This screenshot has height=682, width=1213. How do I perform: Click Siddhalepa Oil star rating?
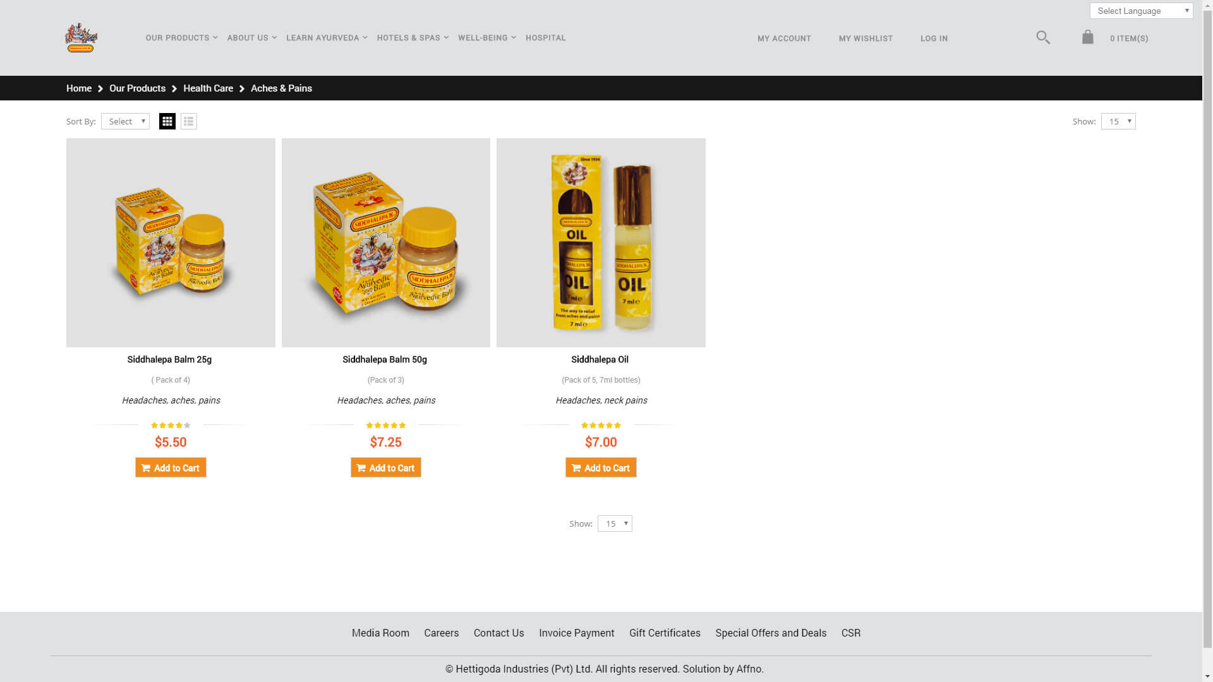(601, 425)
